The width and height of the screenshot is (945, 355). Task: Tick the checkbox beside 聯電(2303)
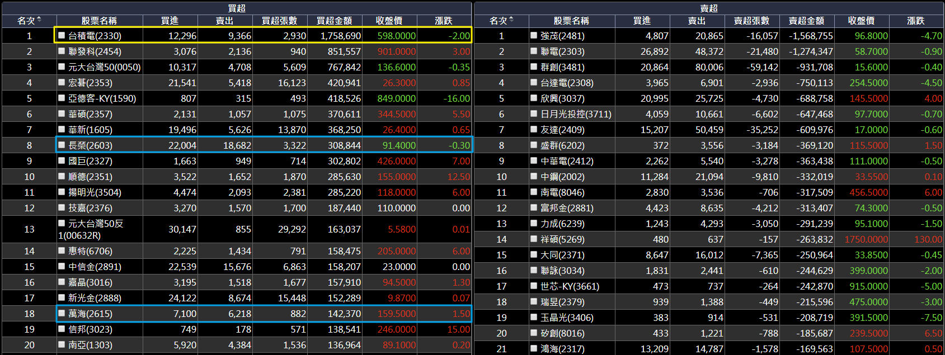pyautogui.click(x=534, y=51)
